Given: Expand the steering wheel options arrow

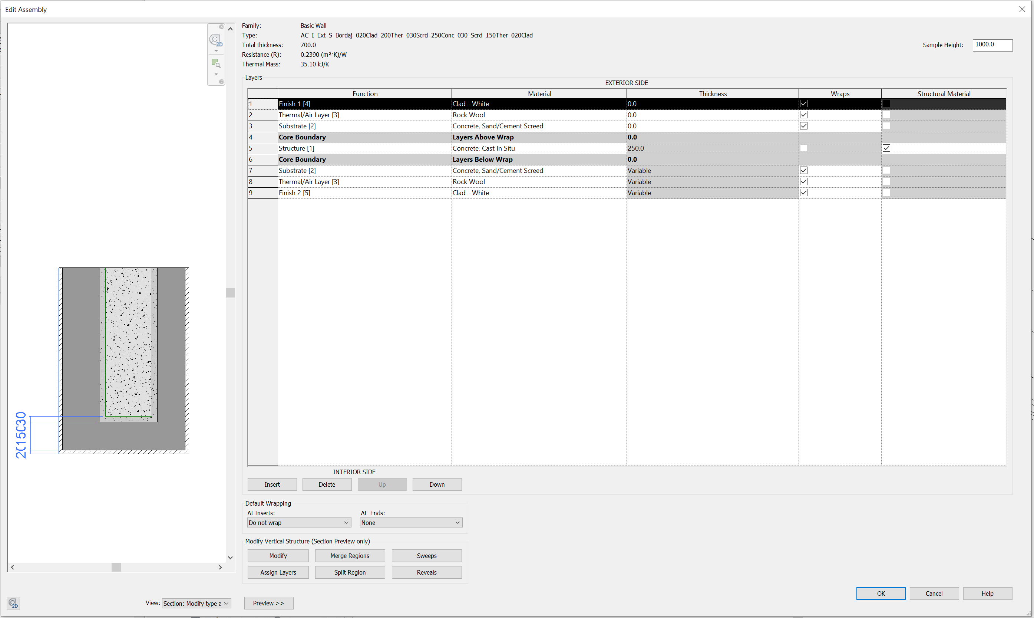Looking at the screenshot, I should [x=216, y=51].
